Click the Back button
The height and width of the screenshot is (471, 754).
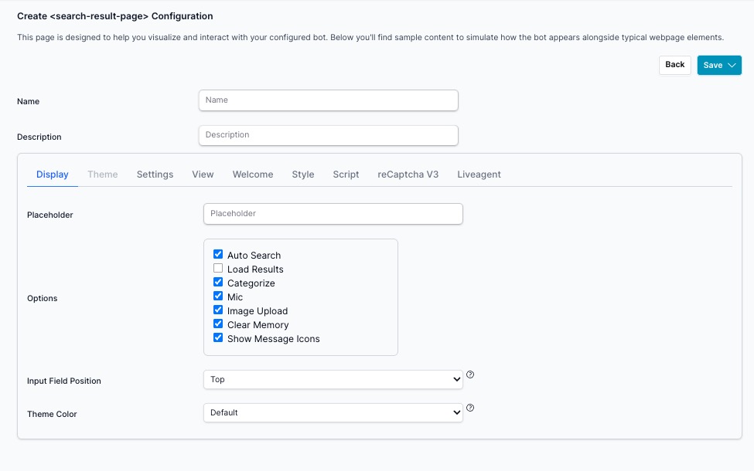click(x=674, y=65)
